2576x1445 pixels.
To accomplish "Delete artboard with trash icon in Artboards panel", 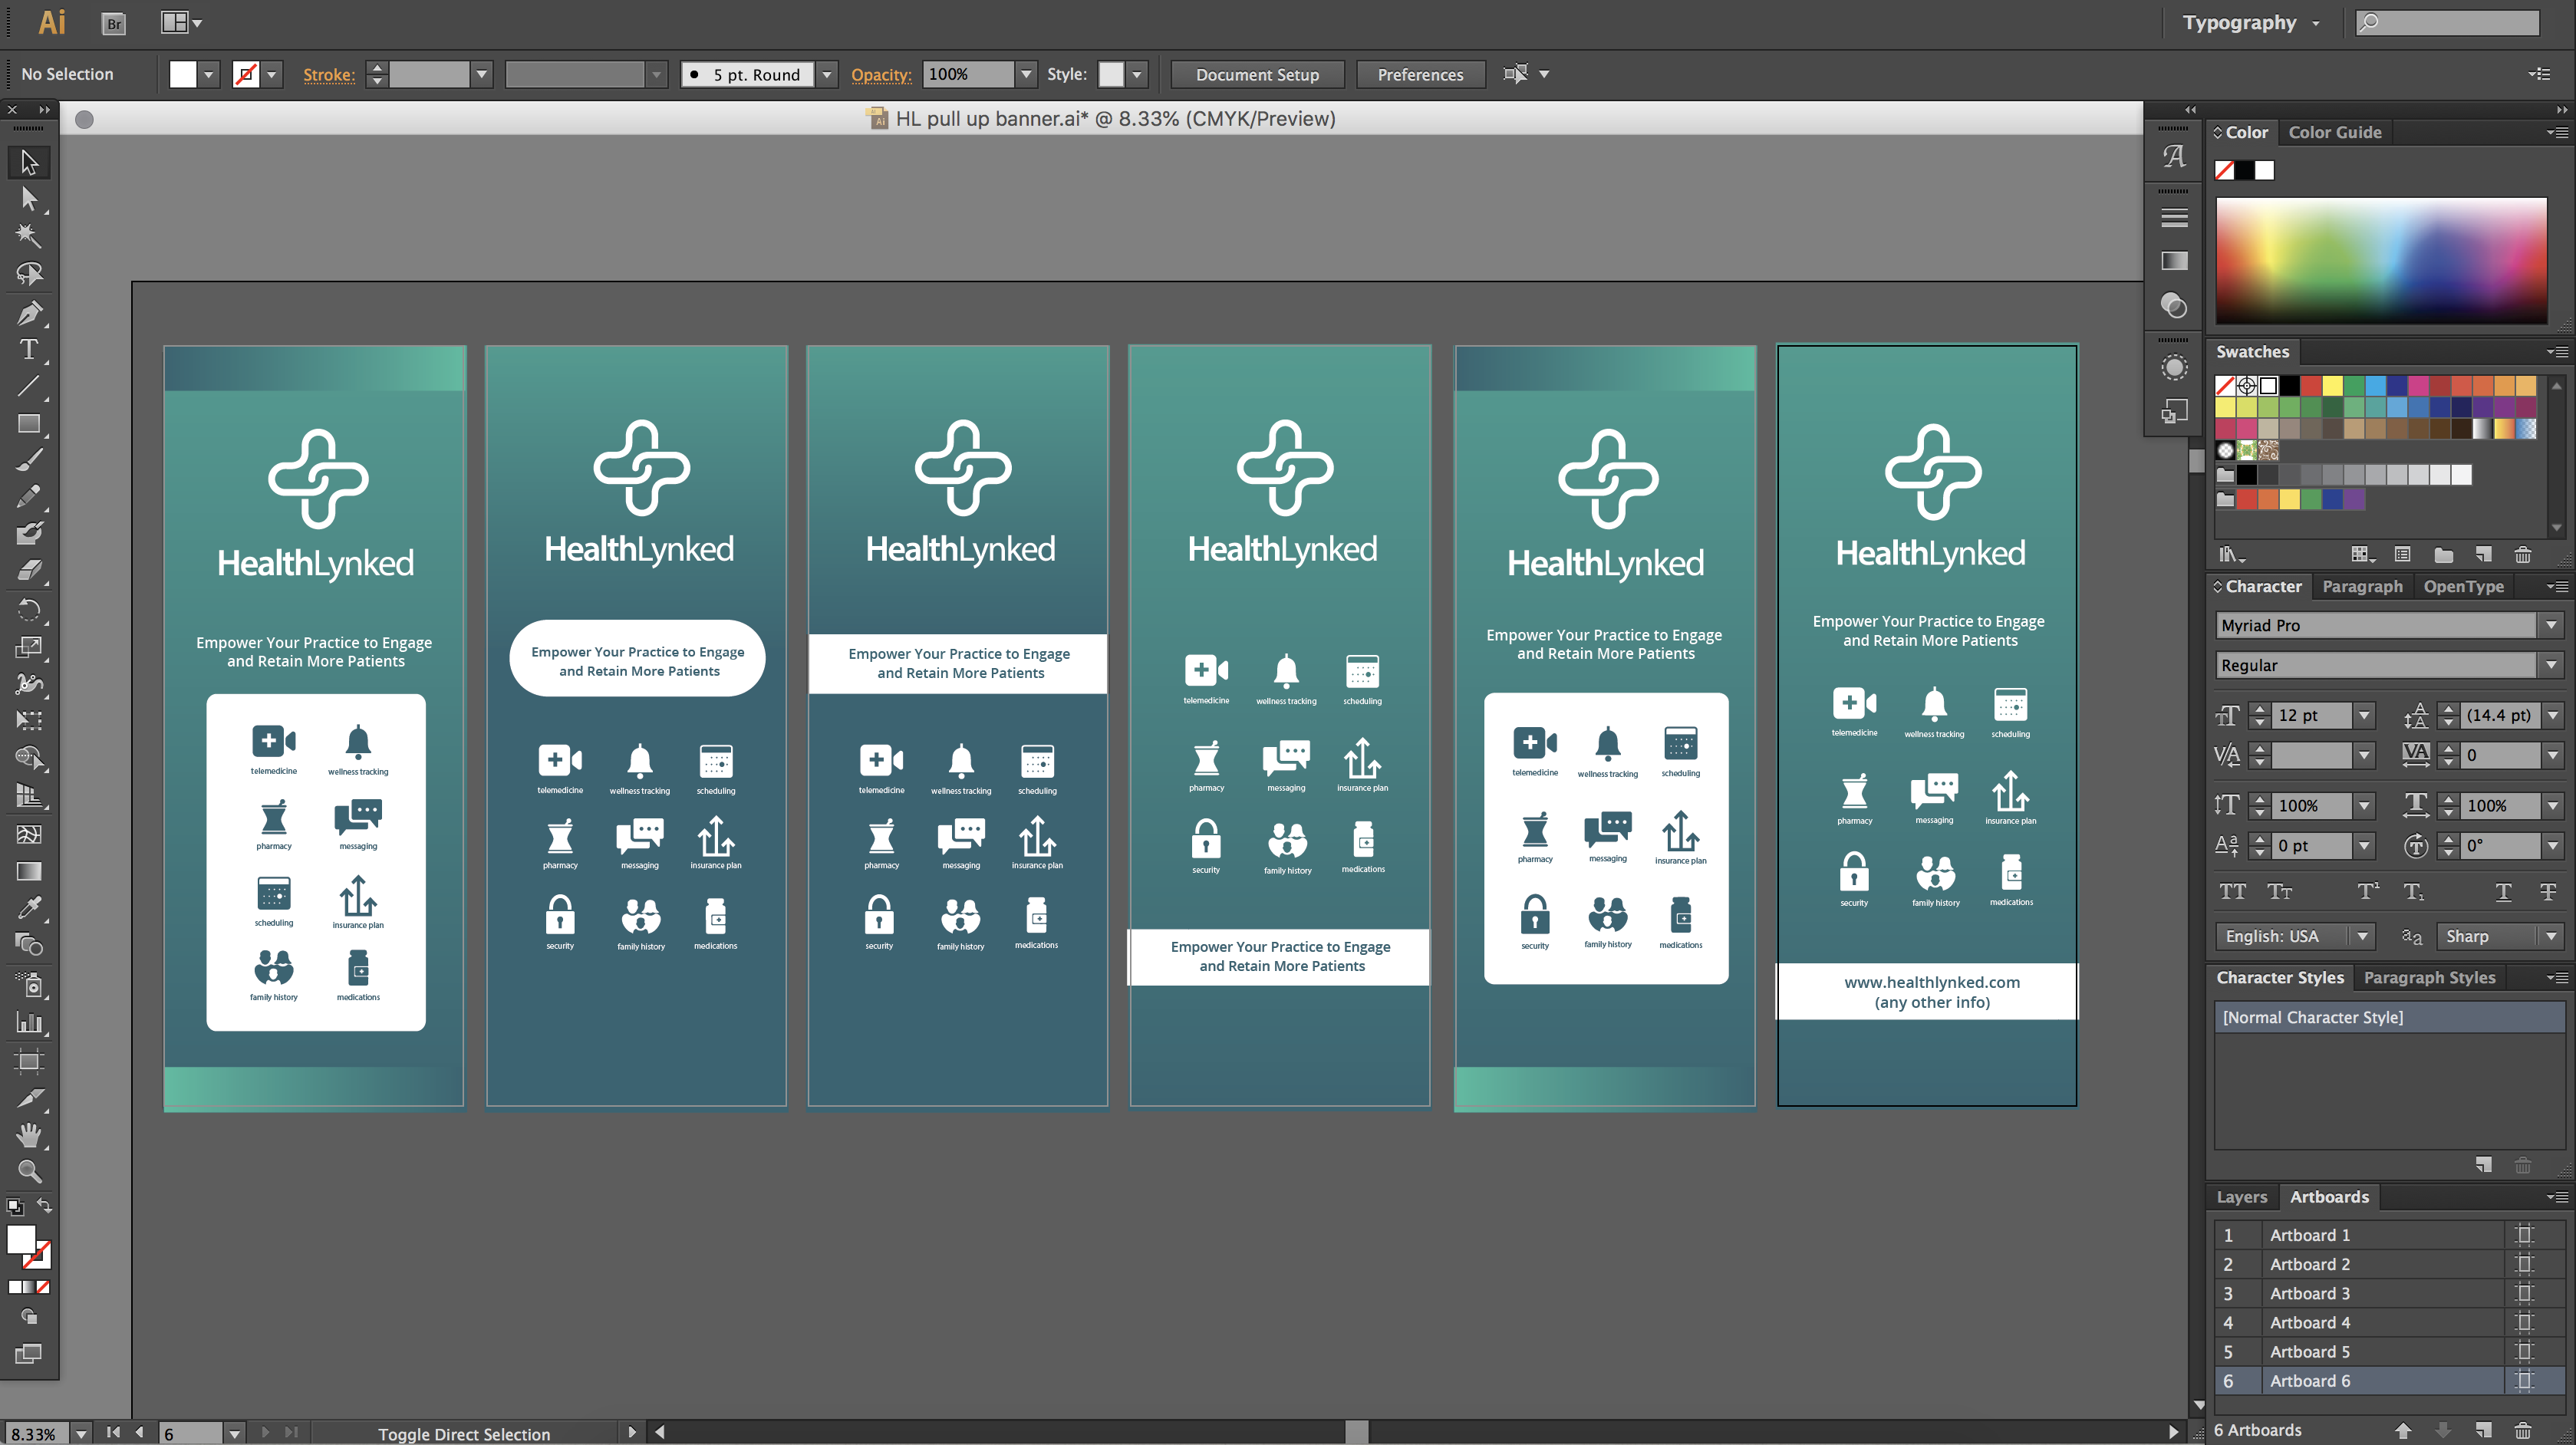I will (x=2523, y=1431).
